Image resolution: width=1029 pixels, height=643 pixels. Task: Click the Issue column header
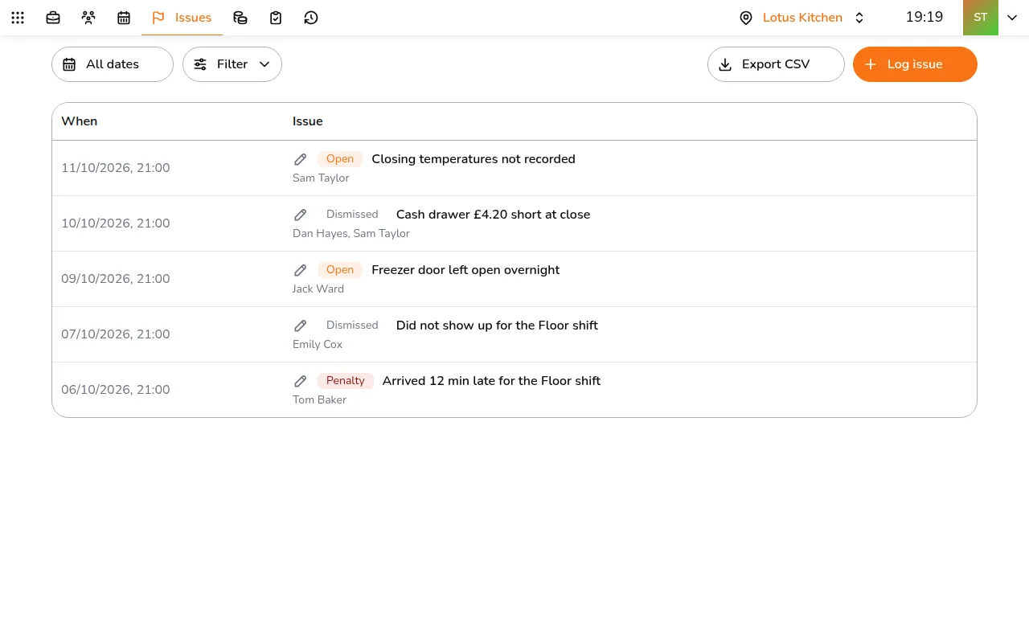[x=308, y=121]
